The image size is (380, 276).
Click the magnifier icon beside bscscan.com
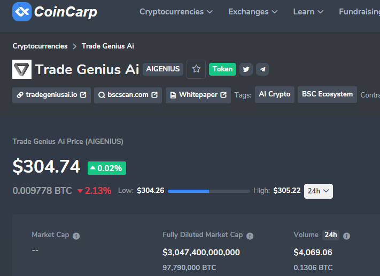coord(102,95)
